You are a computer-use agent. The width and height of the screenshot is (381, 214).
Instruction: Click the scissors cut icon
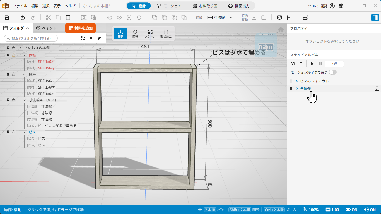point(49,18)
